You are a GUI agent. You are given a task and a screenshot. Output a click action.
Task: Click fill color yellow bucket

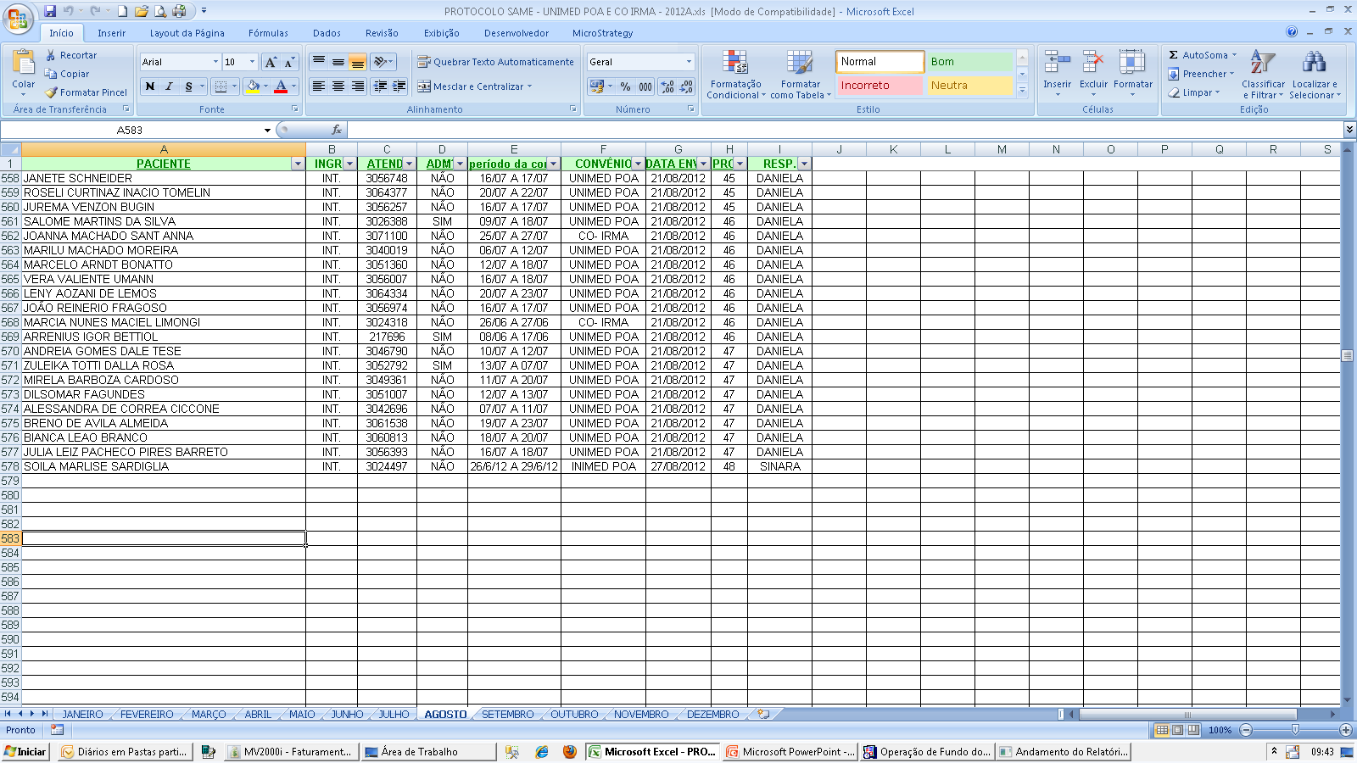tap(252, 86)
